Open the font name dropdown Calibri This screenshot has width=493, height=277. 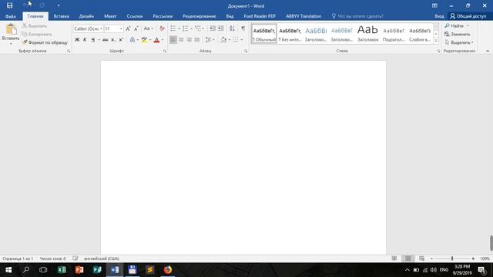point(101,28)
